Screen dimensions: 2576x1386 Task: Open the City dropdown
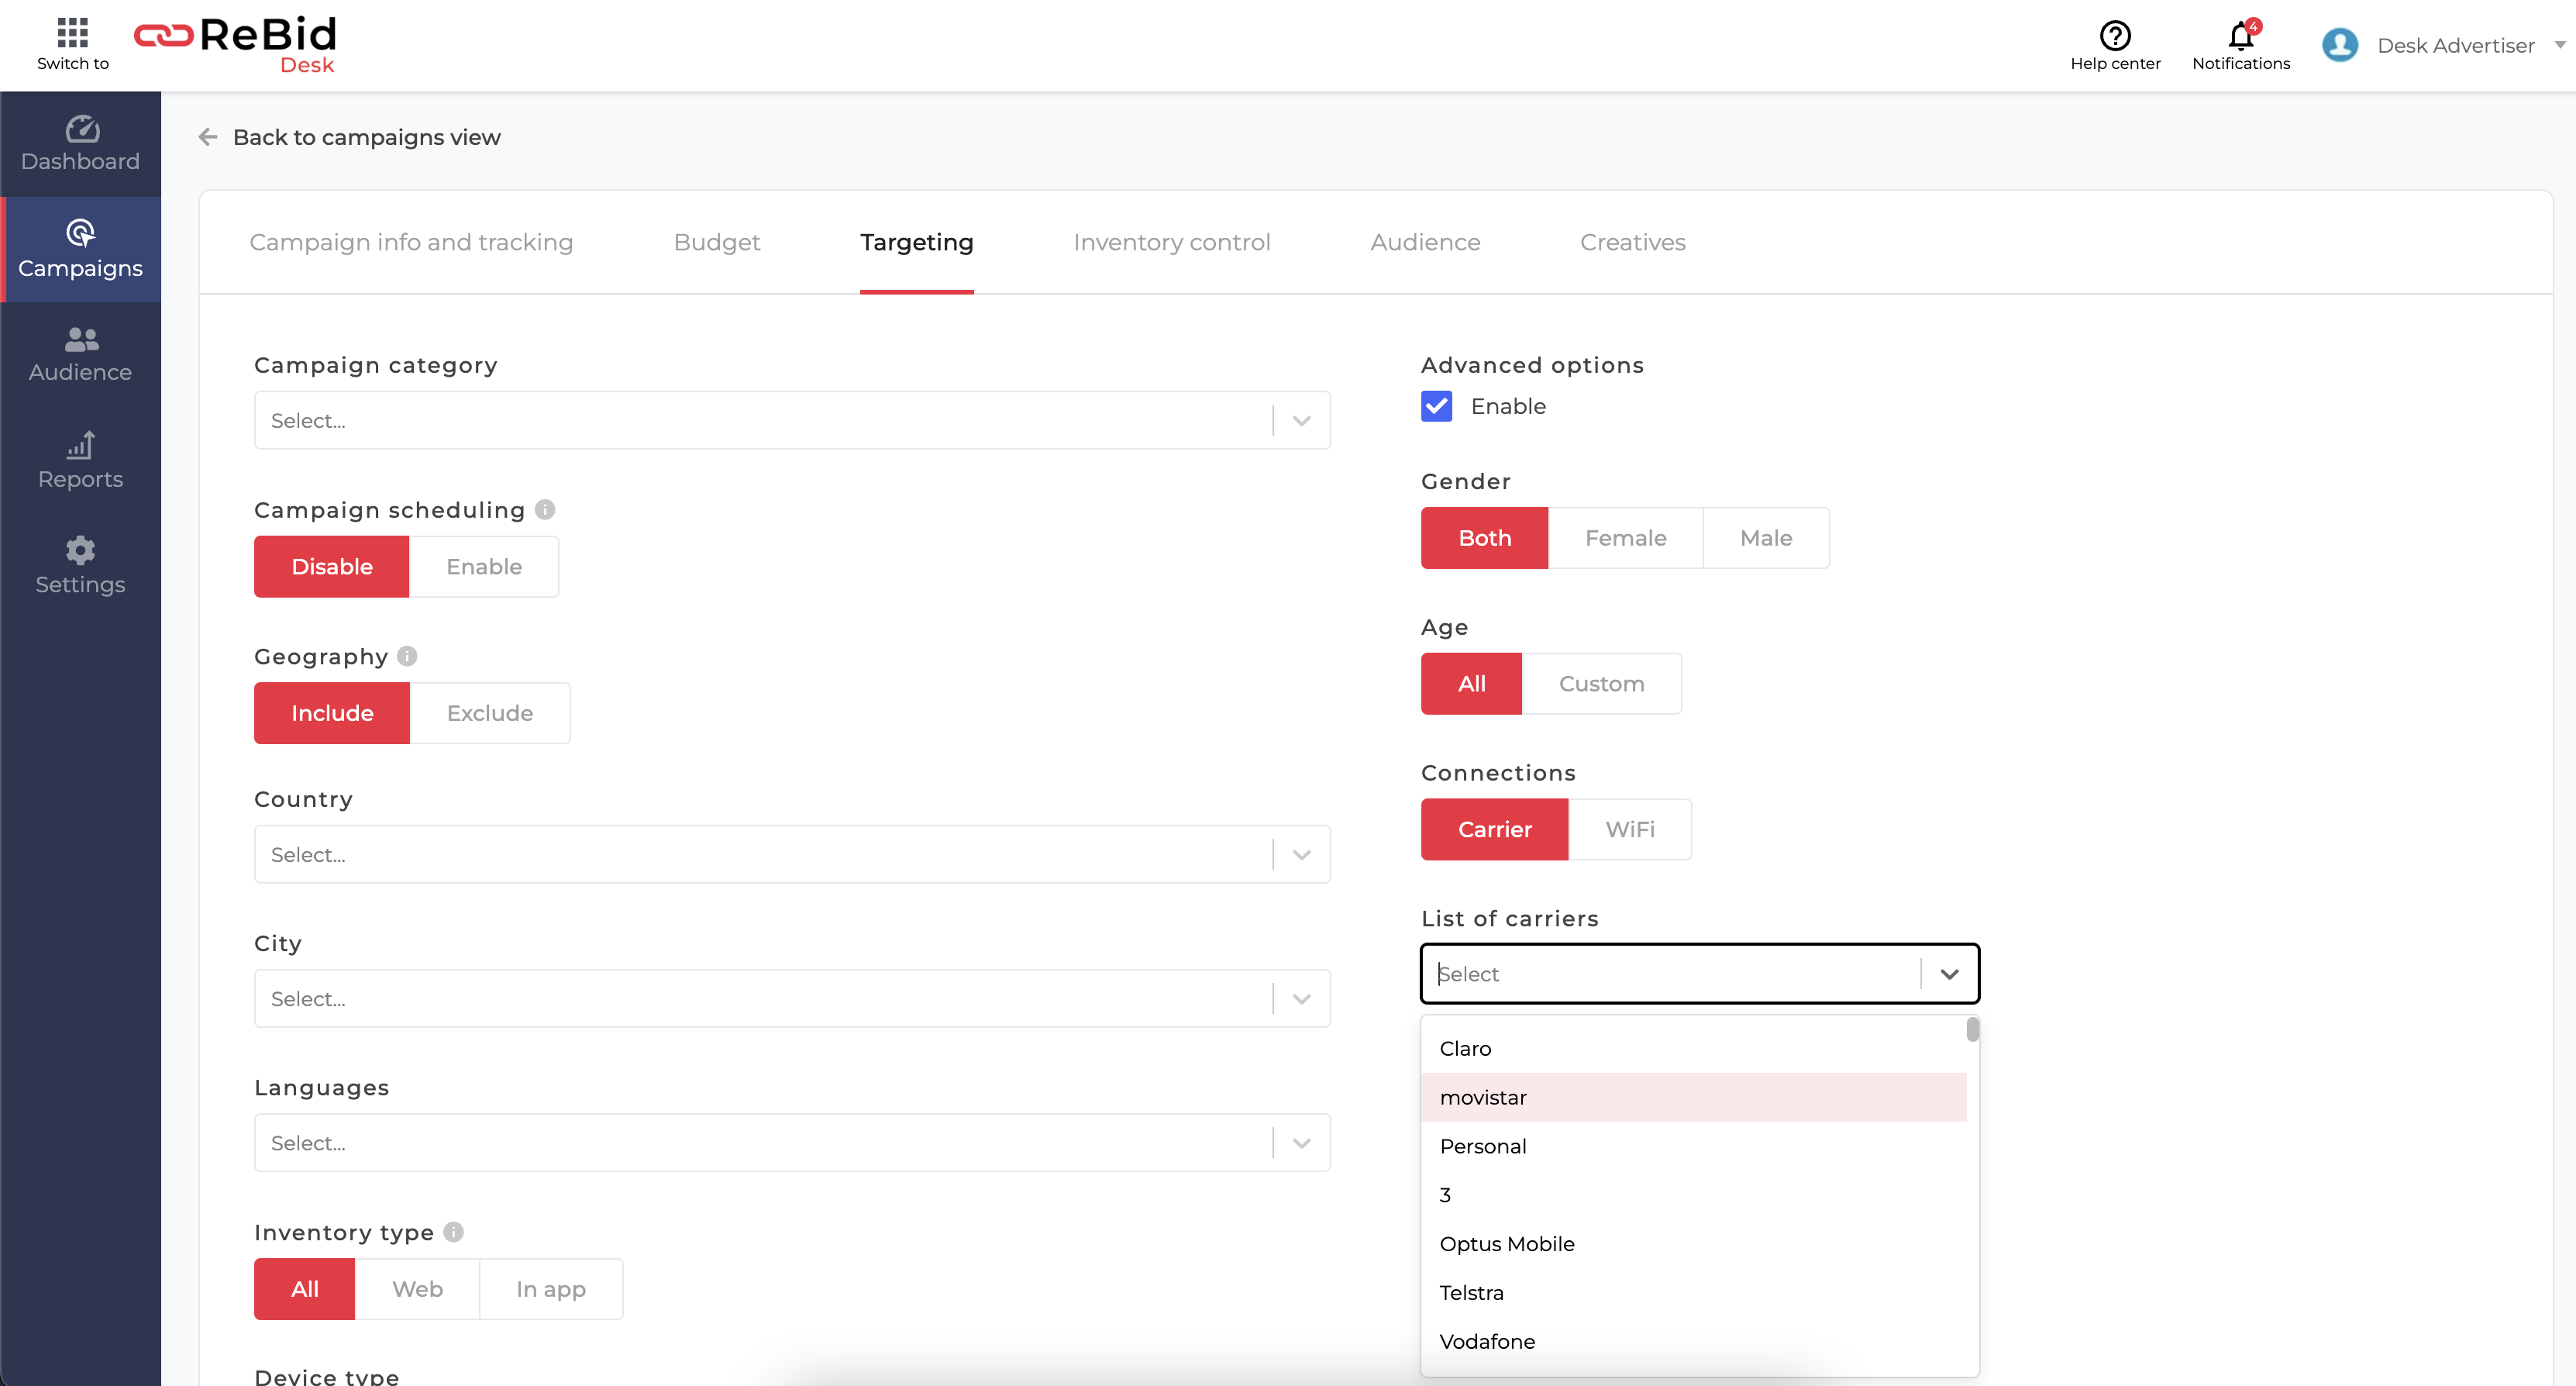[792, 998]
